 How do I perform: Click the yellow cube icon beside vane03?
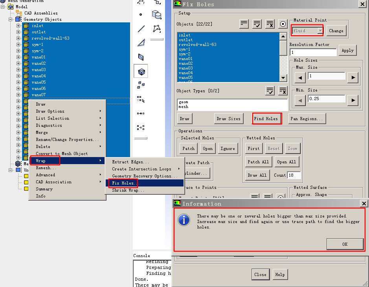(x=26, y=69)
